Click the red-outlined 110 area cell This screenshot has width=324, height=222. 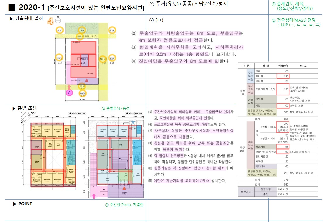pyautogui.click(x=282, y=76)
